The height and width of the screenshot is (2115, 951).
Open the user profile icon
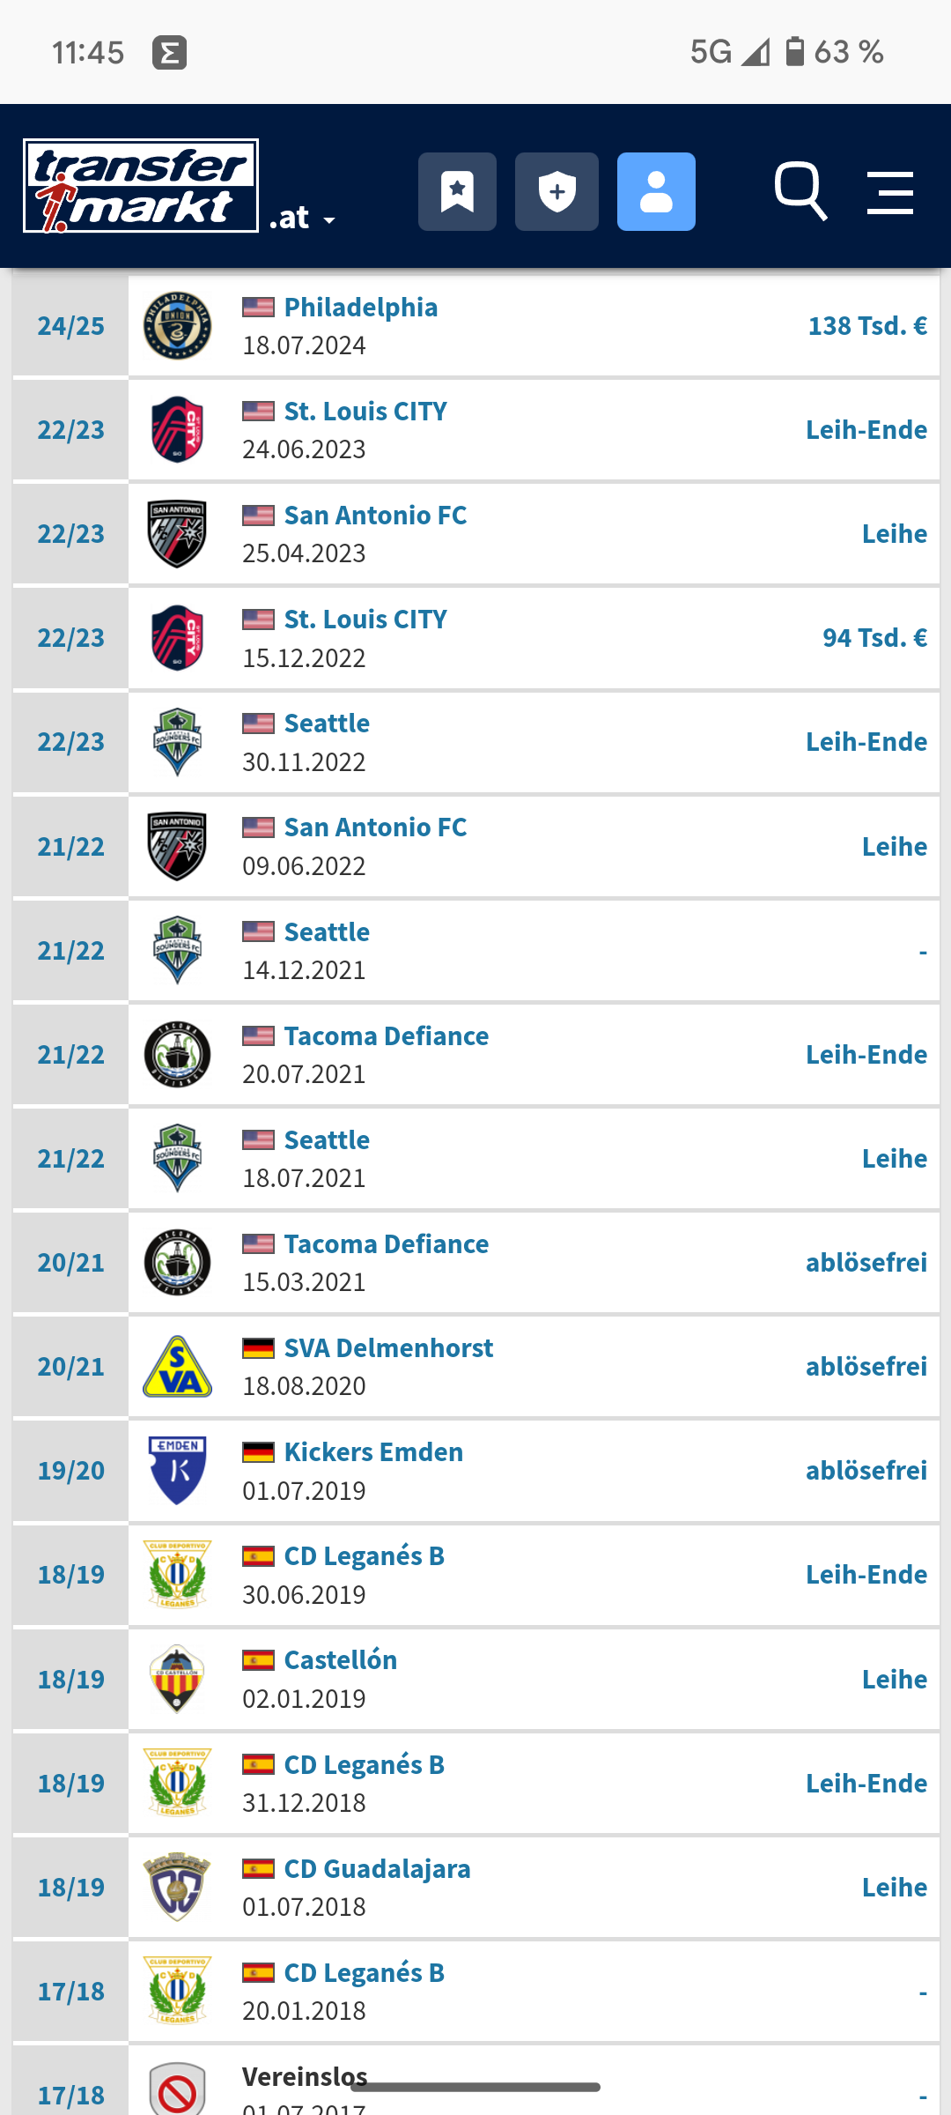click(656, 191)
